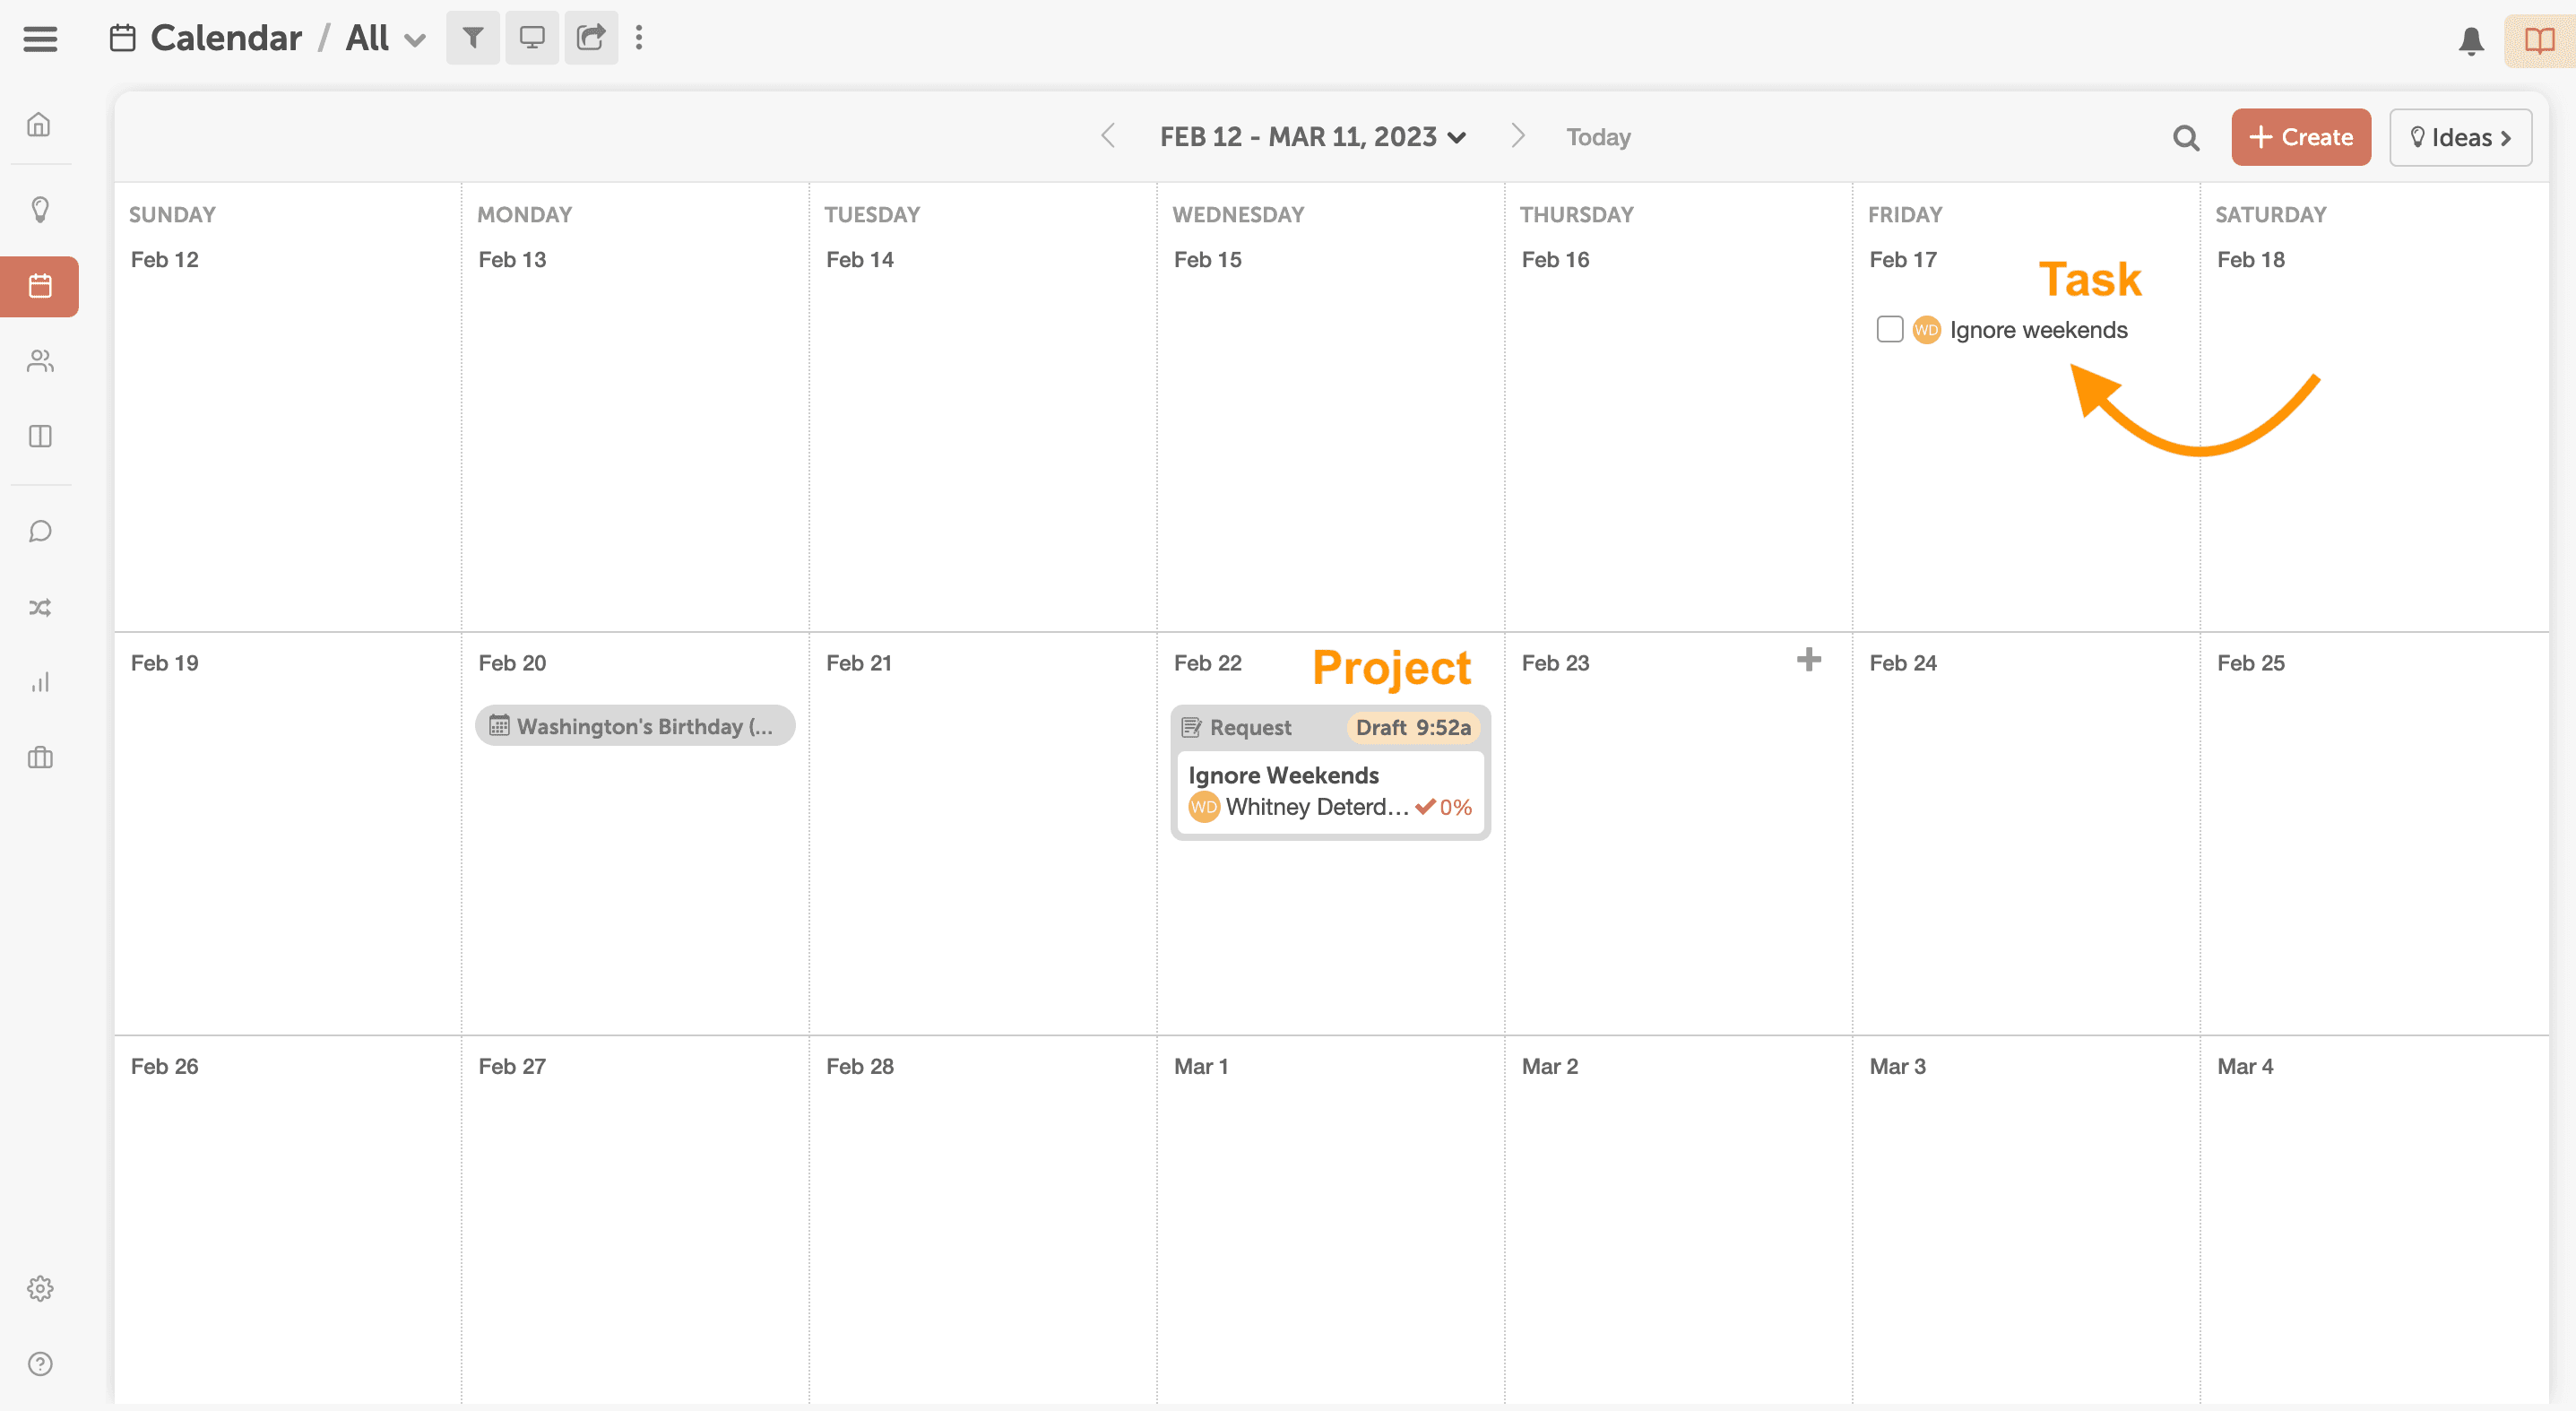Jump to Today
2576x1411 pixels.
click(x=1598, y=137)
